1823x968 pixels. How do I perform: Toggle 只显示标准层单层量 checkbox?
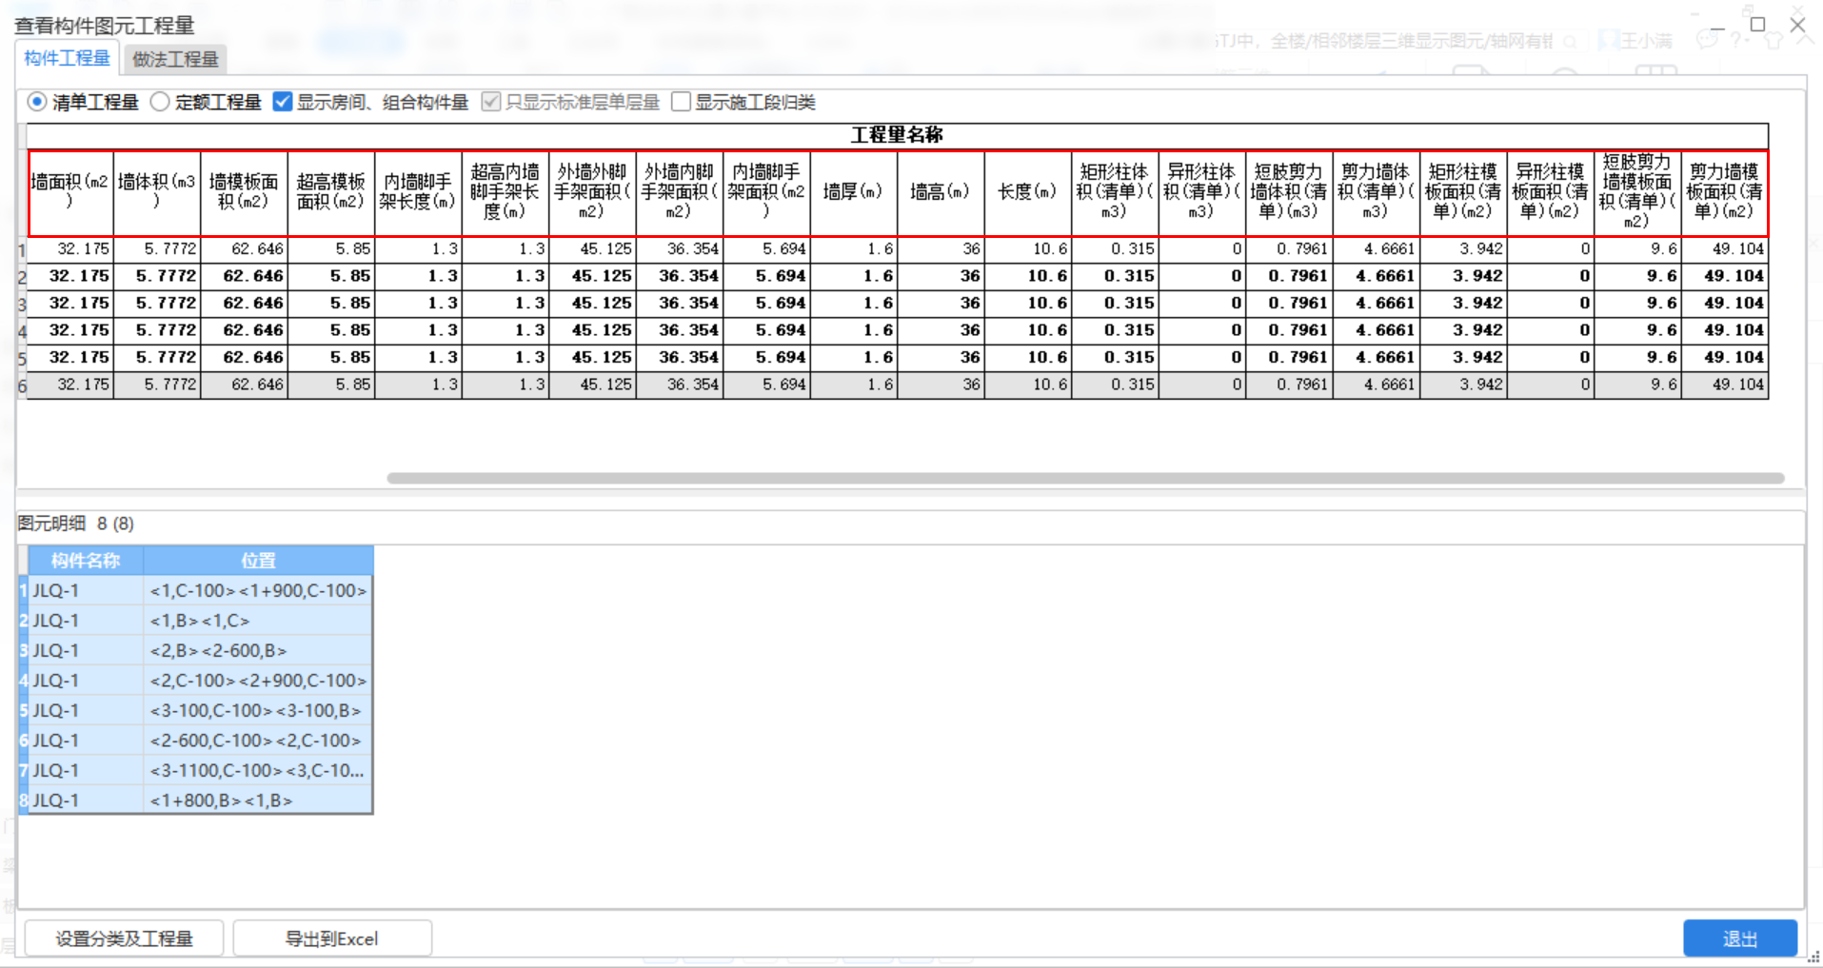coord(491,102)
